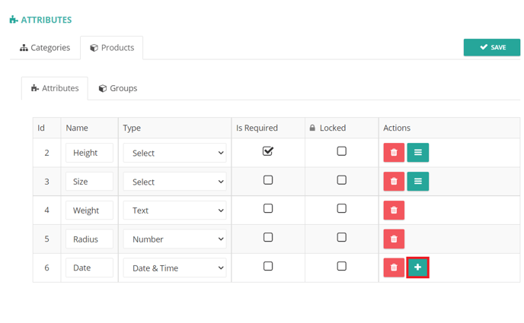Edit the Radius name field
524x323 pixels.
coord(89,239)
